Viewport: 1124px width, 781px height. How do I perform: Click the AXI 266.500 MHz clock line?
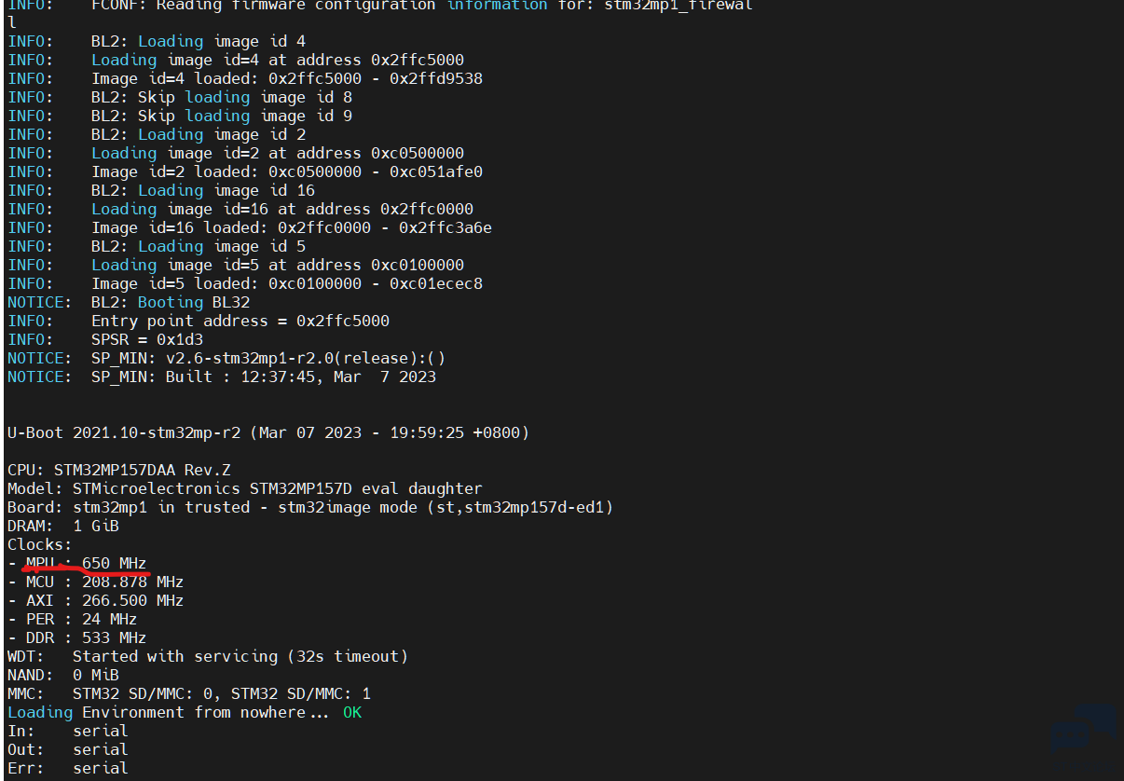pos(96,600)
